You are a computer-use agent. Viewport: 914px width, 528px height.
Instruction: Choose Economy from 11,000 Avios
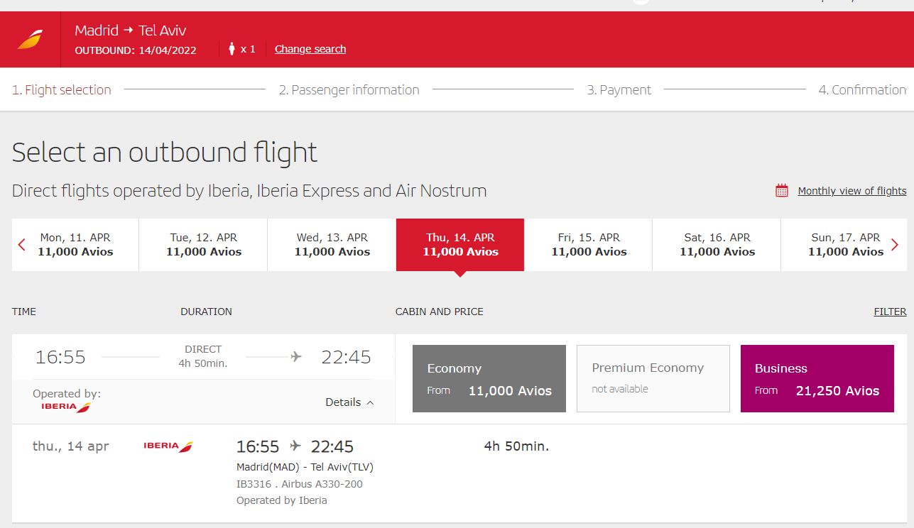(x=489, y=379)
